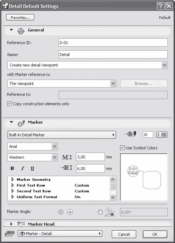The image size is (175, 243).
Task: Confirm settings with the OK button
Action: [155, 234]
